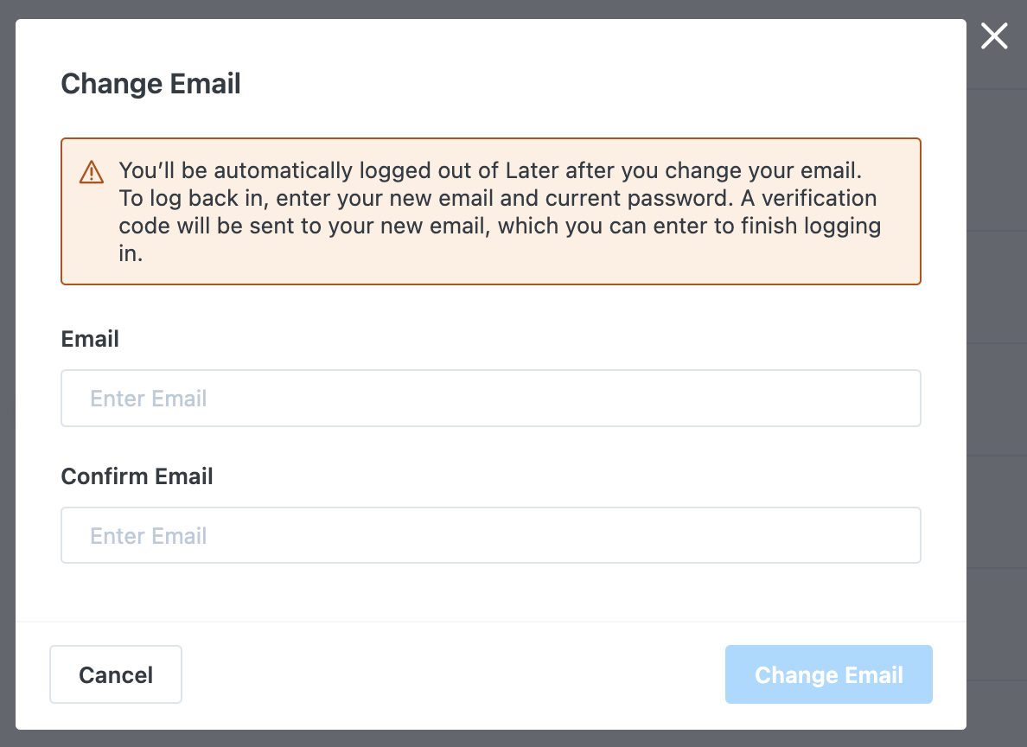Click the orange warning message banner
The width and height of the screenshot is (1027, 747).
(490, 210)
